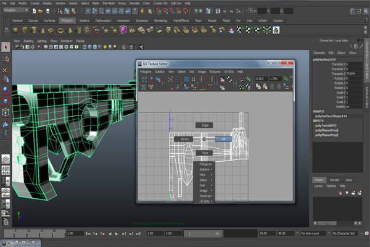Expand UV Sets submenu in marking menu
This screenshot has height=247, width=370.
pos(205,201)
